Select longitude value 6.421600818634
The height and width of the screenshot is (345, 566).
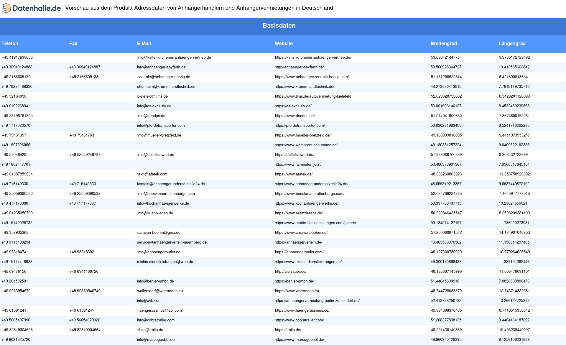(513, 77)
